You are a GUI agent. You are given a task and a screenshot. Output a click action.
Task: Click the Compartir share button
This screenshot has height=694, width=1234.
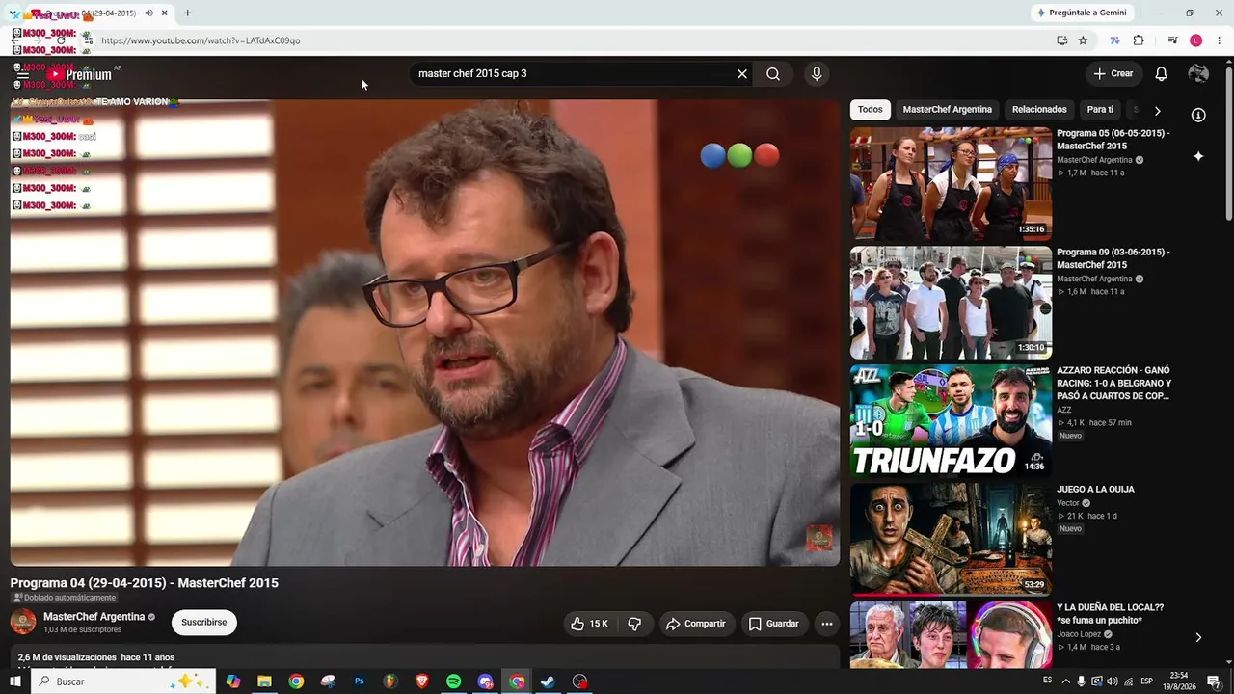[695, 624]
